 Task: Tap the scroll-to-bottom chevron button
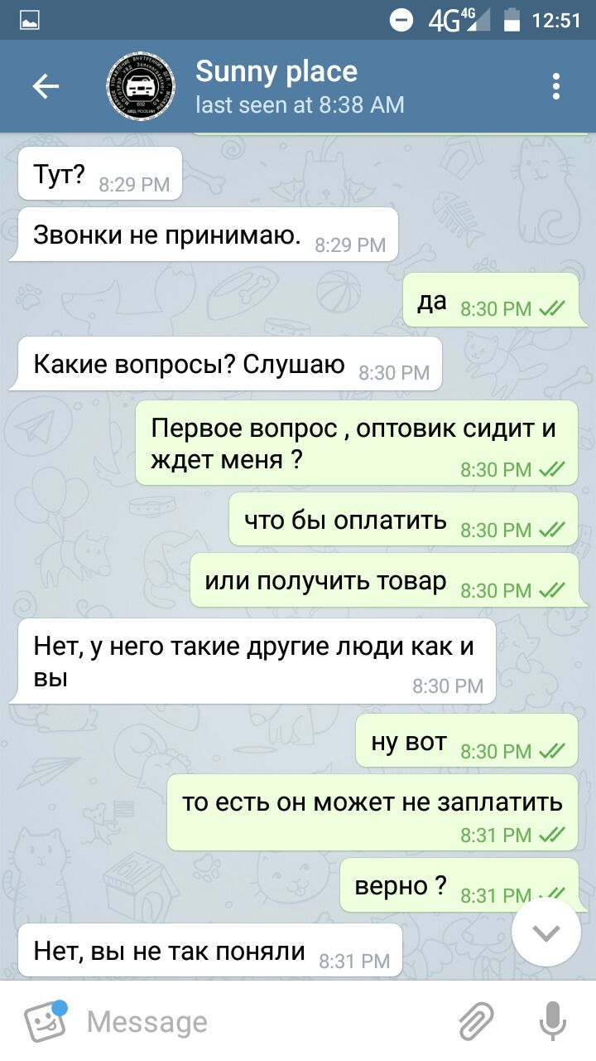click(546, 933)
